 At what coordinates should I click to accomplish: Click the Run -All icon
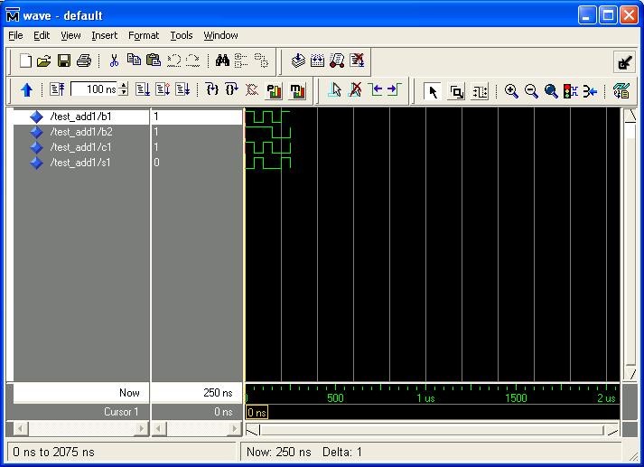click(x=182, y=89)
